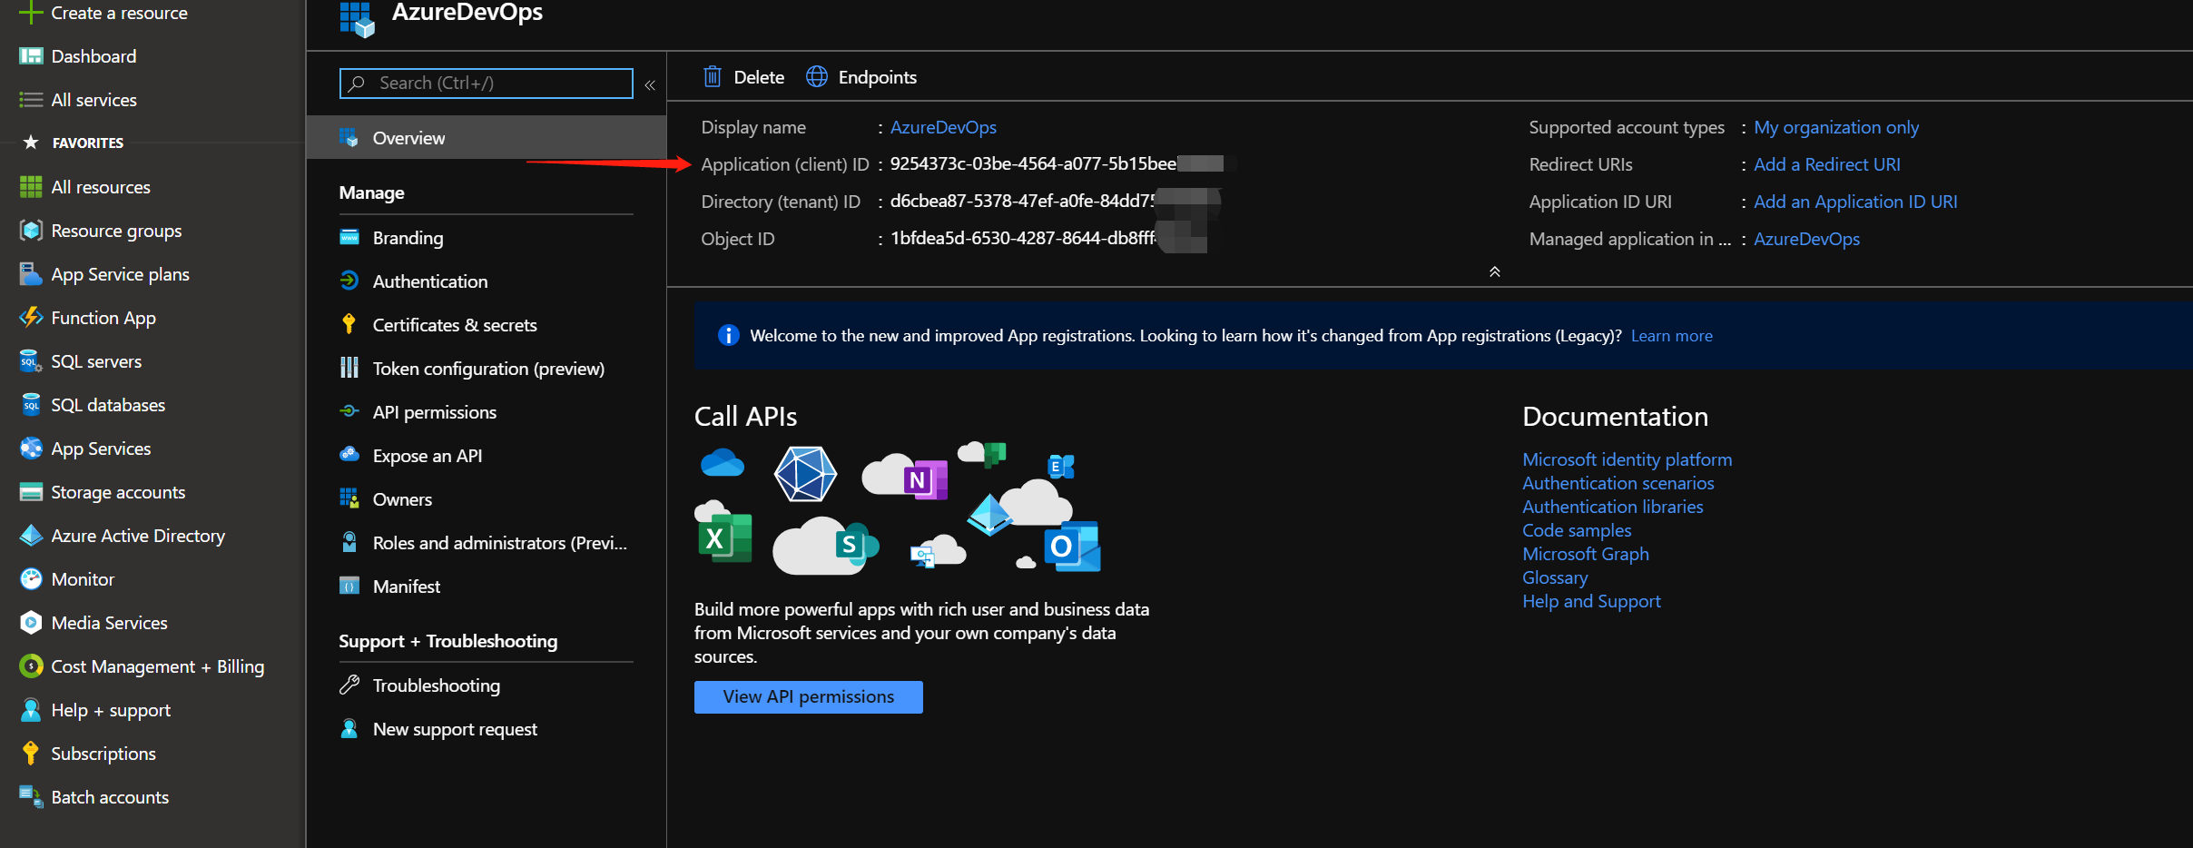The width and height of the screenshot is (2193, 848).
Task: Go to API permissions in Manage menu
Action: click(434, 412)
